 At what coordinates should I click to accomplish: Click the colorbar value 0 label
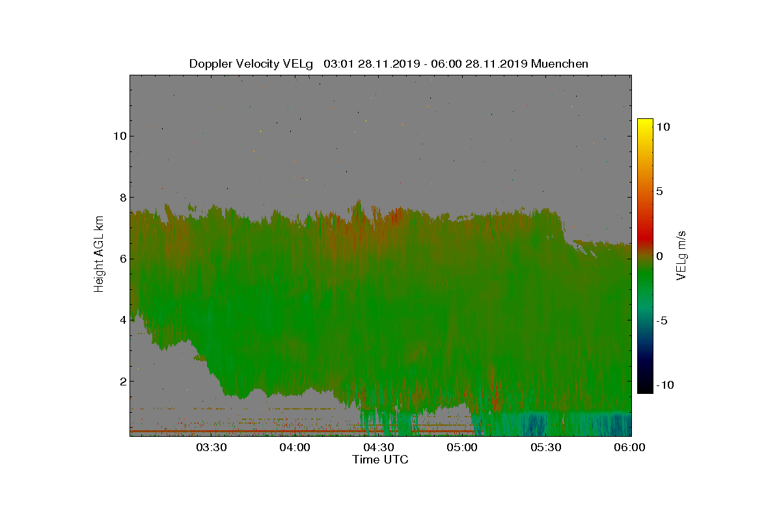click(659, 256)
